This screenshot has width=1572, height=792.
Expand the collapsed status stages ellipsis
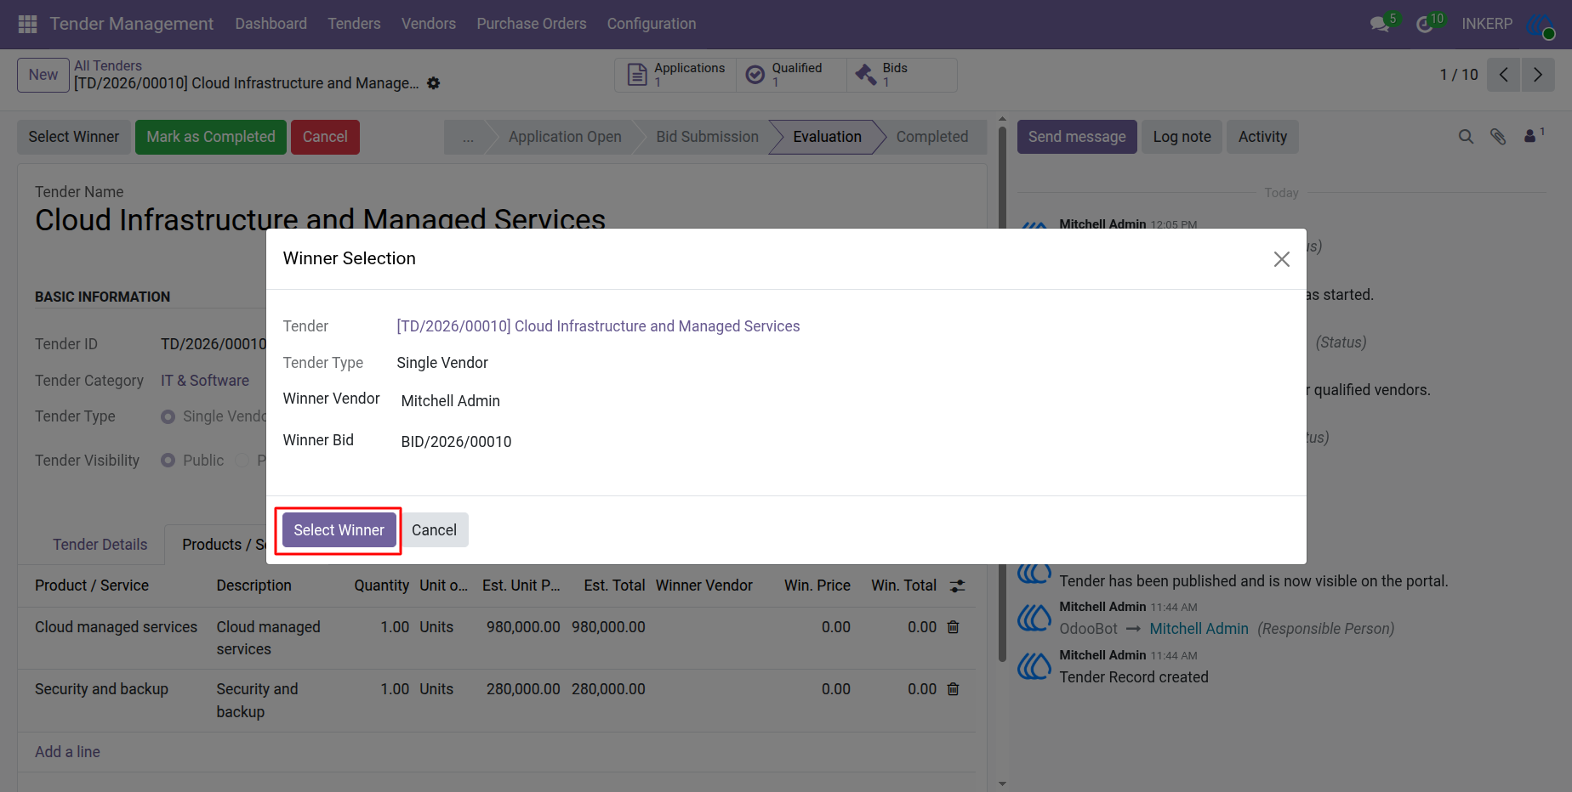pos(469,137)
